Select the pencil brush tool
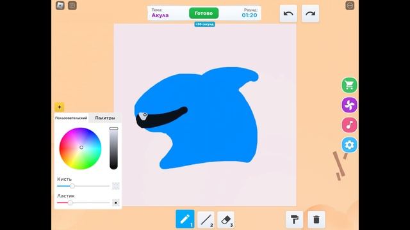This screenshot has width=410, height=230. (185, 219)
